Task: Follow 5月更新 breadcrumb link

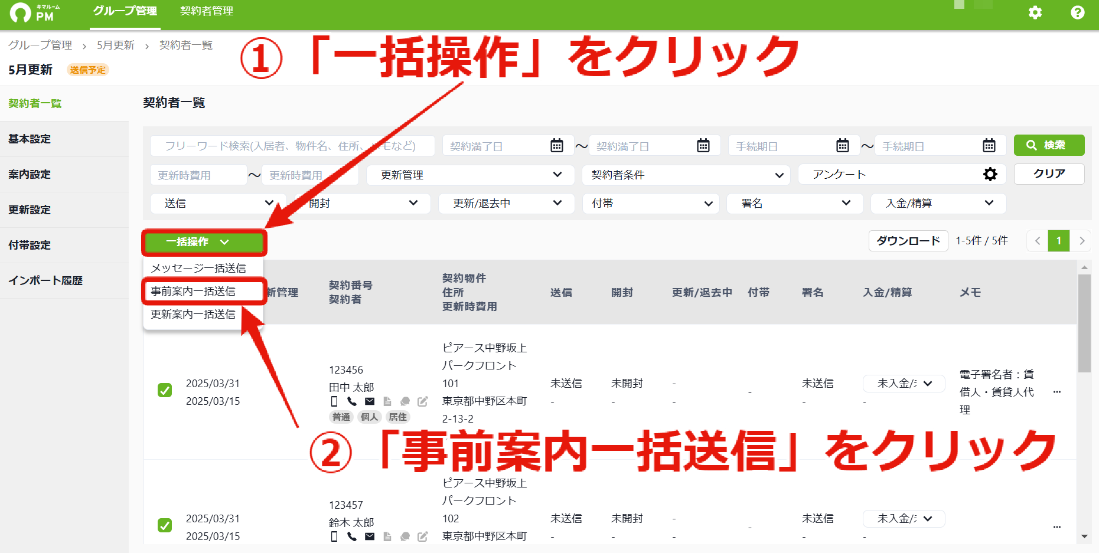Action: 116,45
